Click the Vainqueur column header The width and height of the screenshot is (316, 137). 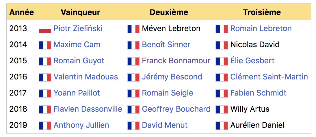point(80,12)
